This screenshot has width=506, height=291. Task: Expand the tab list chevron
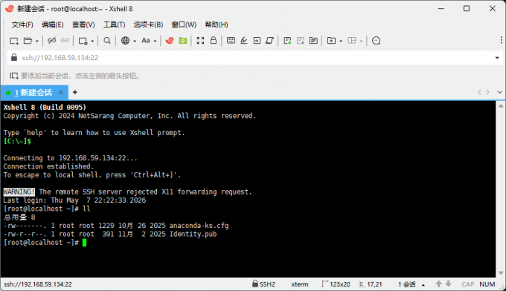click(x=499, y=92)
